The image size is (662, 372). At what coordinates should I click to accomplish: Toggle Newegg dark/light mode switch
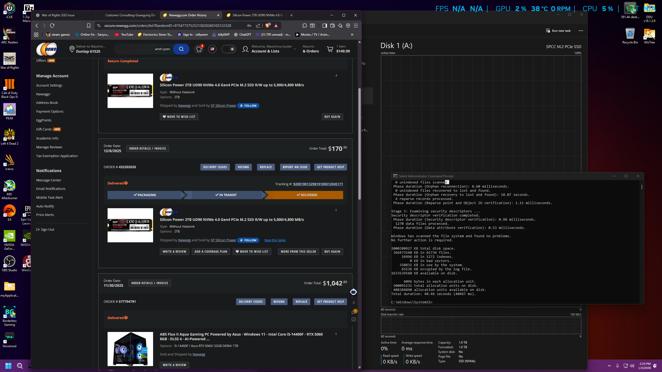229,49
